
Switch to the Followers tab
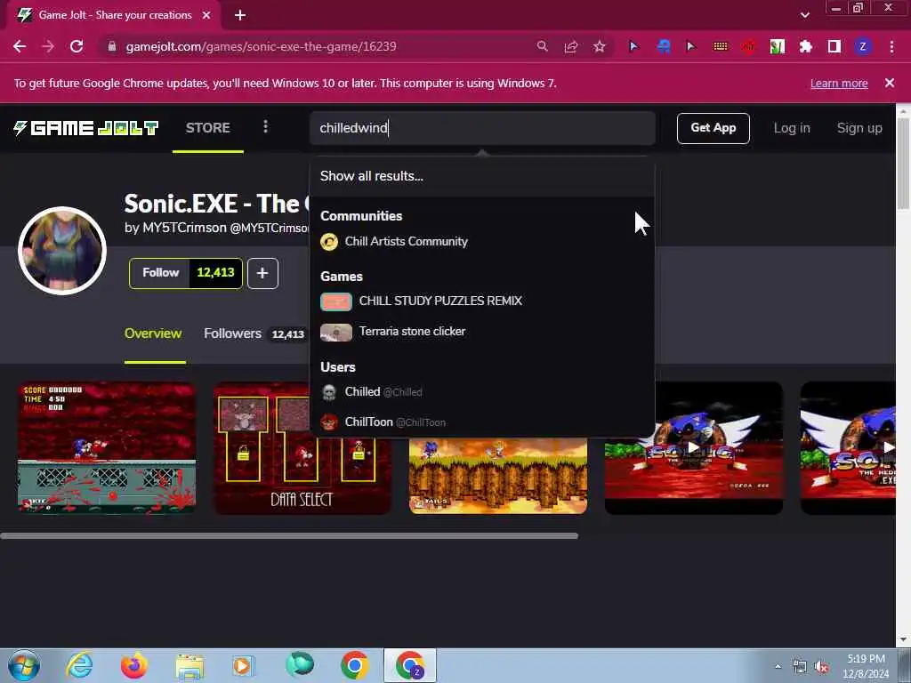coord(232,333)
